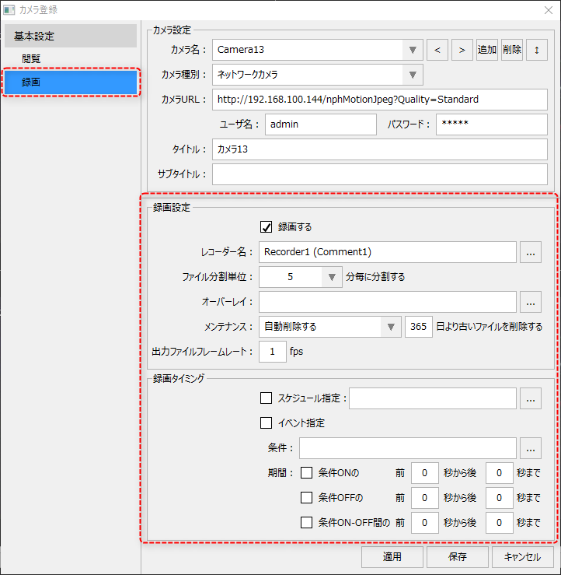The image size is (561, 575).
Task: Open the schedule browse ellipsis button
Action: 531,399
